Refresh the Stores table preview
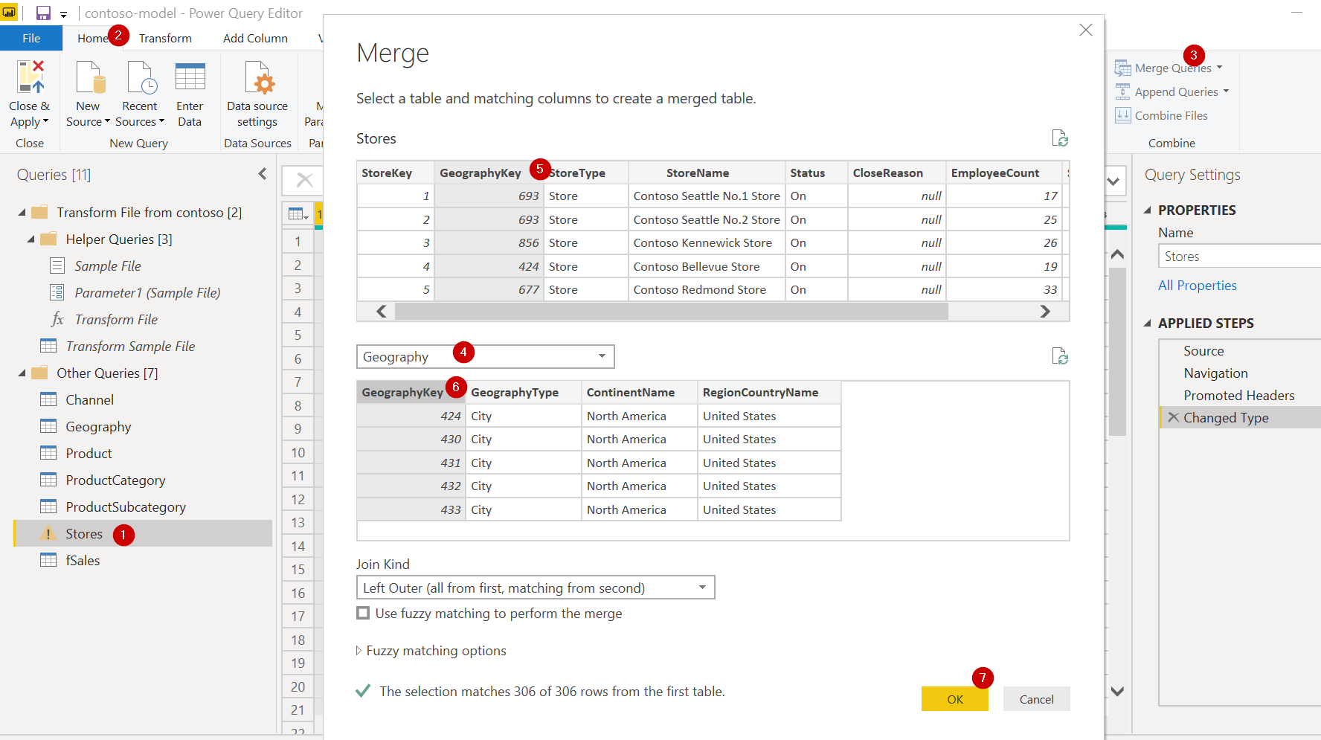The height and width of the screenshot is (740, 1321). coord(1060,138)
